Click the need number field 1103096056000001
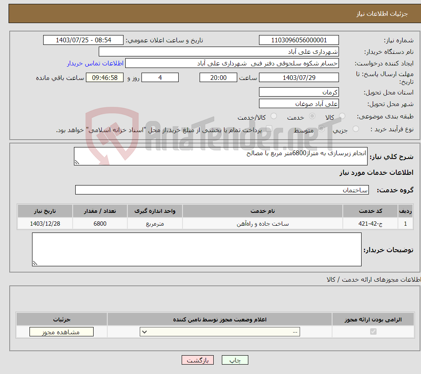The height and width of the screenshot is (374, 421). [x=299, y=40]
